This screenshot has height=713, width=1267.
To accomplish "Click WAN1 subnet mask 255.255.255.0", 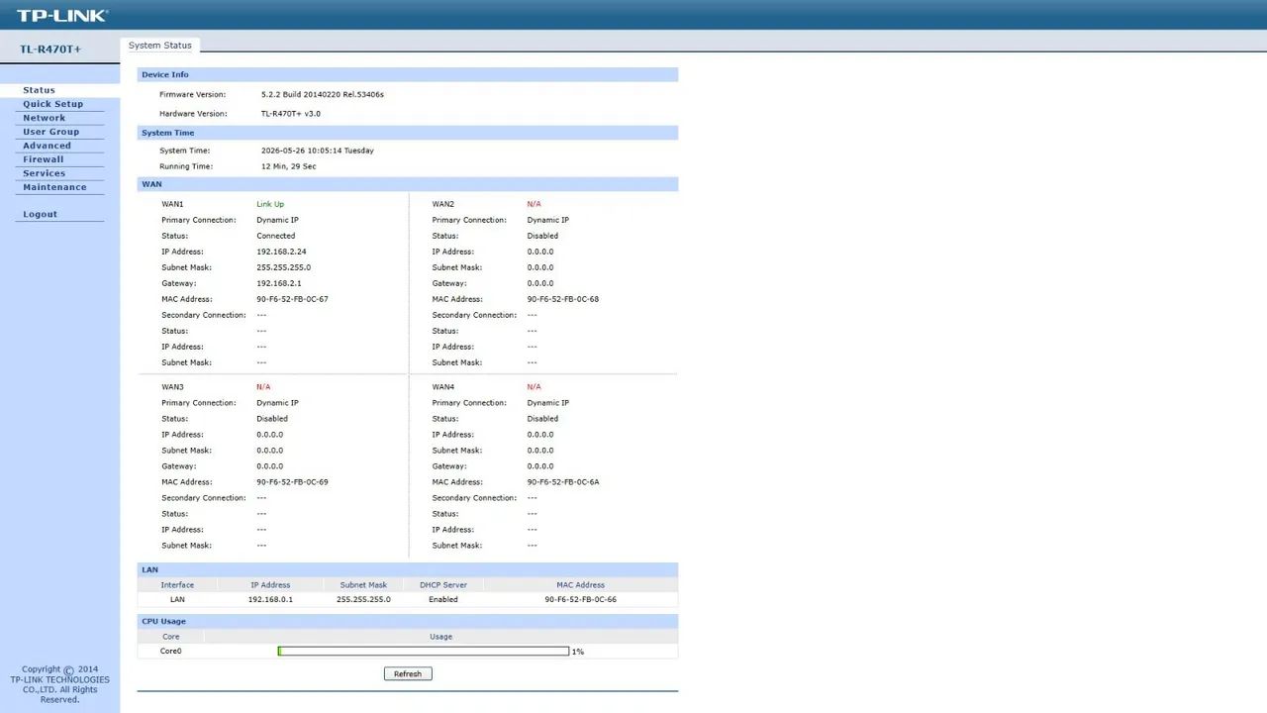I will tap(284, 267).
